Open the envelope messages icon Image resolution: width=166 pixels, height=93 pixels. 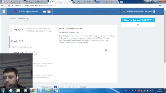(44, 11)
